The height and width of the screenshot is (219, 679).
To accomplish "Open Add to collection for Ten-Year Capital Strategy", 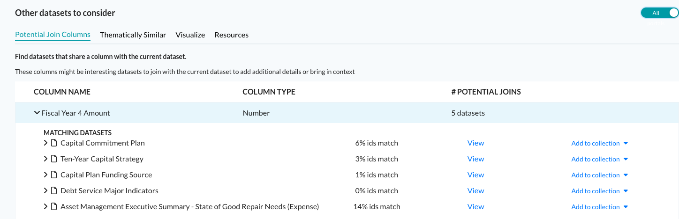I will pyautogui.click(x=599, y=159).
